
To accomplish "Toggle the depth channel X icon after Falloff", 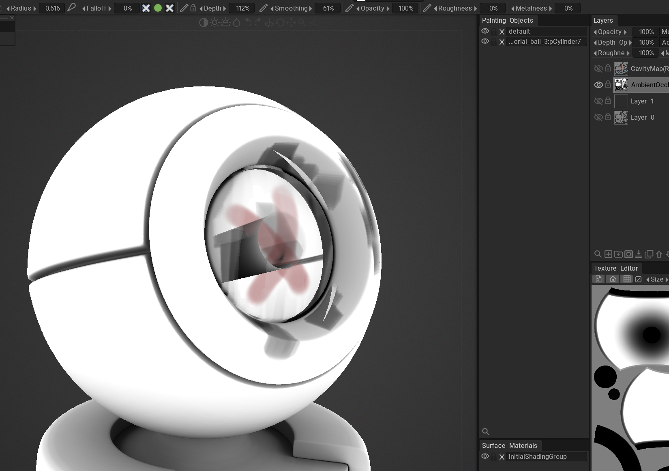I will pos(146,8).
